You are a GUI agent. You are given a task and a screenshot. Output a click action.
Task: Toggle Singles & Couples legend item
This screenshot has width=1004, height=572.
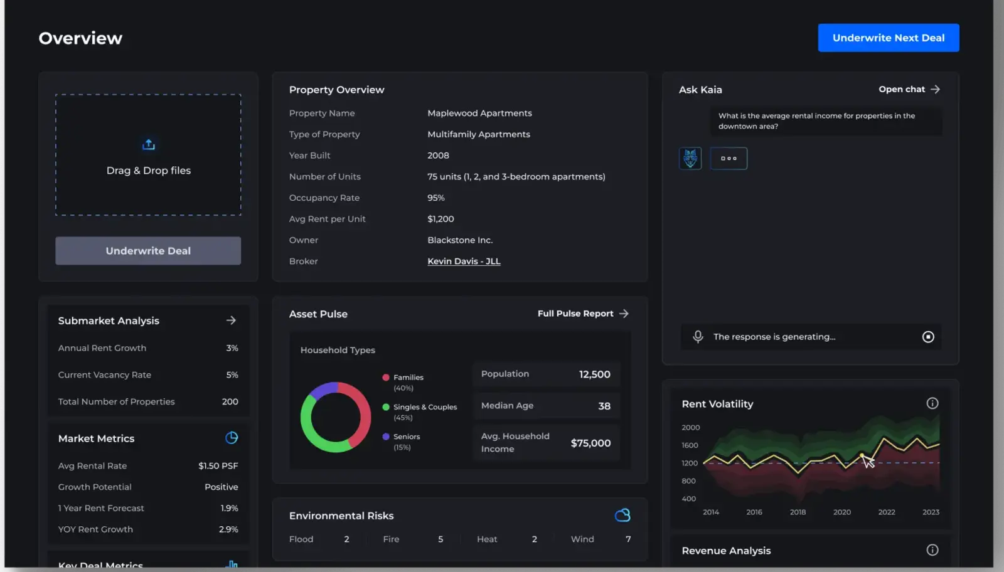point(424,407)
